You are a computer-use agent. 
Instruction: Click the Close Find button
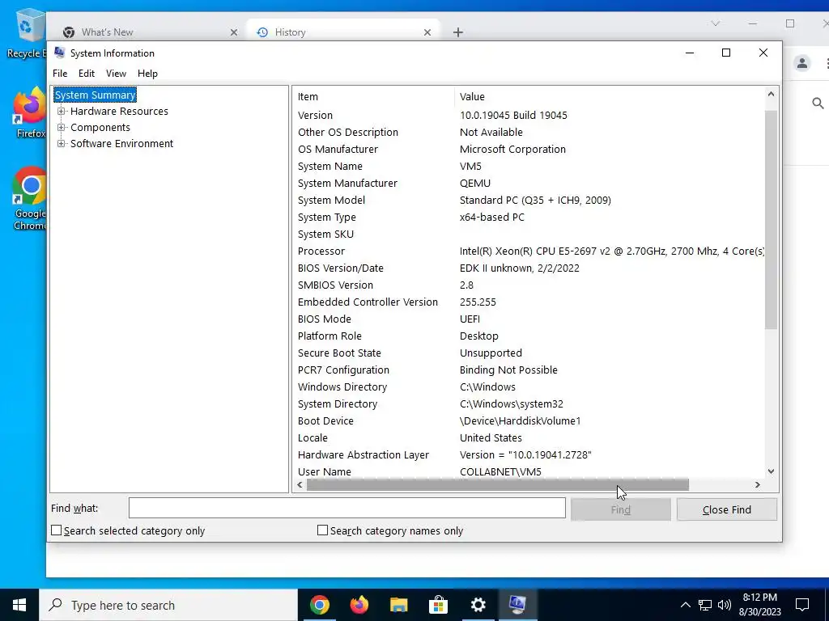click(x=726, y=509)
